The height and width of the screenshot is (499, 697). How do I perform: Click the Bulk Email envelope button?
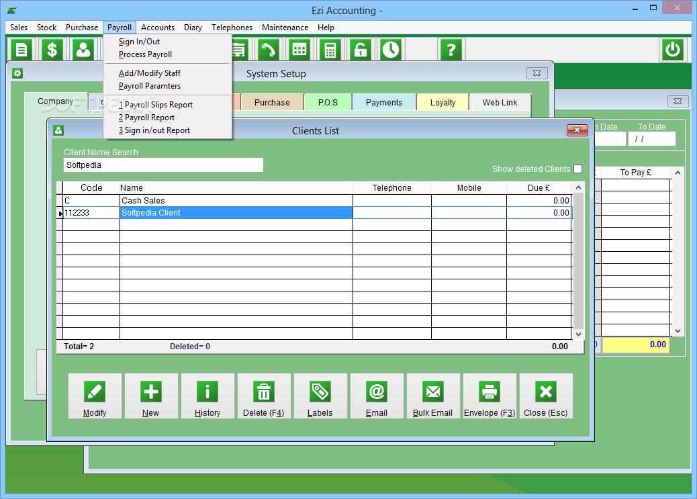click(x=433, y=396)
